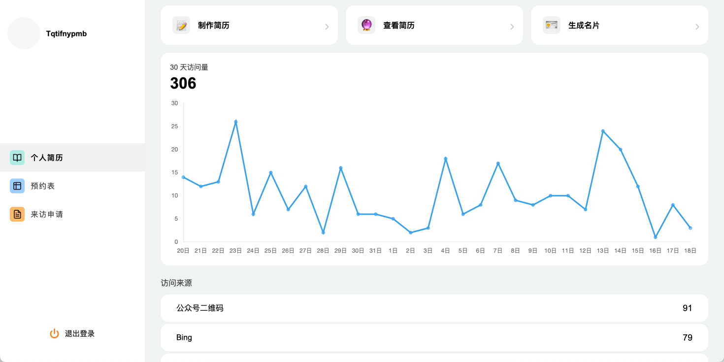Screen dimensions: 724x362
Task: Click the 20日 x-axis label
Action: [183, 251]
